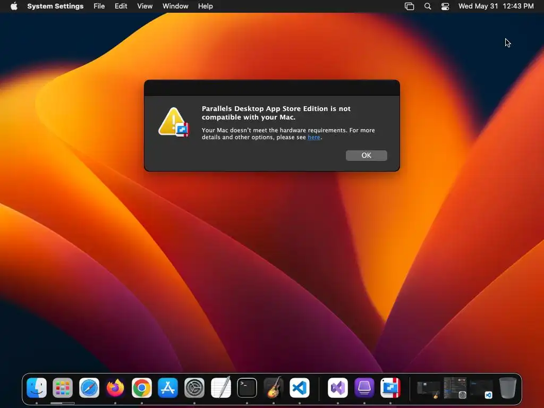Click the warning icon in the alert dialog
This screenshot has height=408, width=544.
pyautogui.click(x=174, y=122)
